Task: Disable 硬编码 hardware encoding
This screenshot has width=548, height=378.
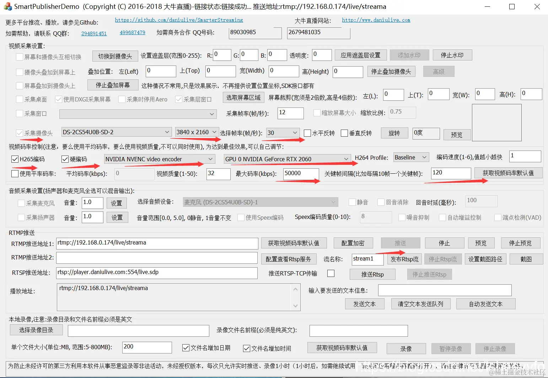Action: [64, 159]
